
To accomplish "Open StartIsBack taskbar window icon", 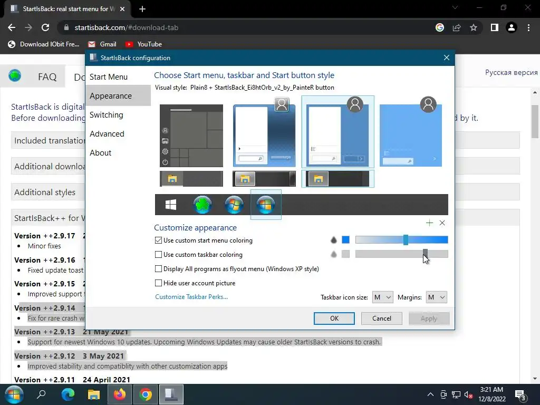I will pos(171,394).
